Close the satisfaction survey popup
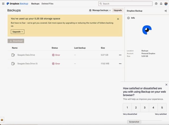The height and width of the screenshot is (125, 169). tap(166, 85)
